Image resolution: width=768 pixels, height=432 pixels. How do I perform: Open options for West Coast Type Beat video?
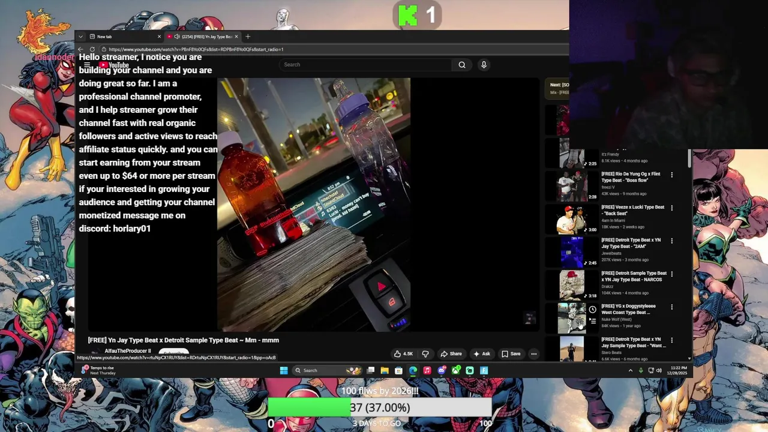pyautogui.click(x=672, y=307)
